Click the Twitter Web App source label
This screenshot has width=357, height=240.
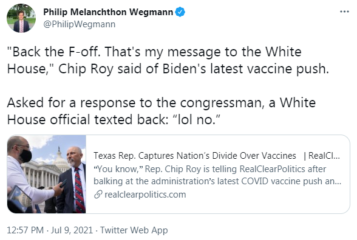click(134, 230)
